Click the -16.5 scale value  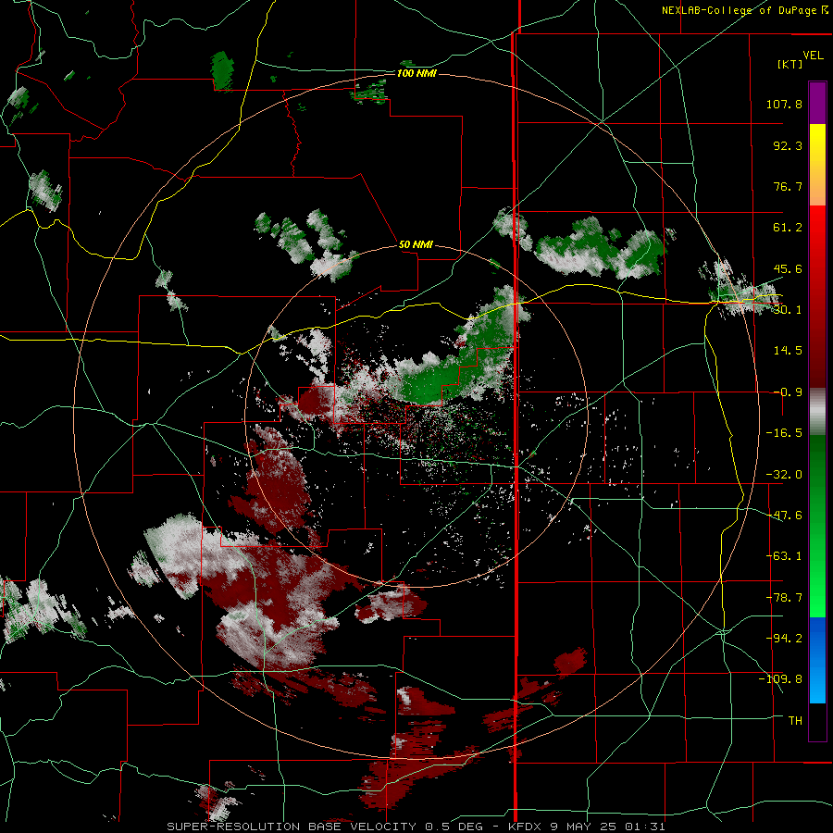coord(784,433)
